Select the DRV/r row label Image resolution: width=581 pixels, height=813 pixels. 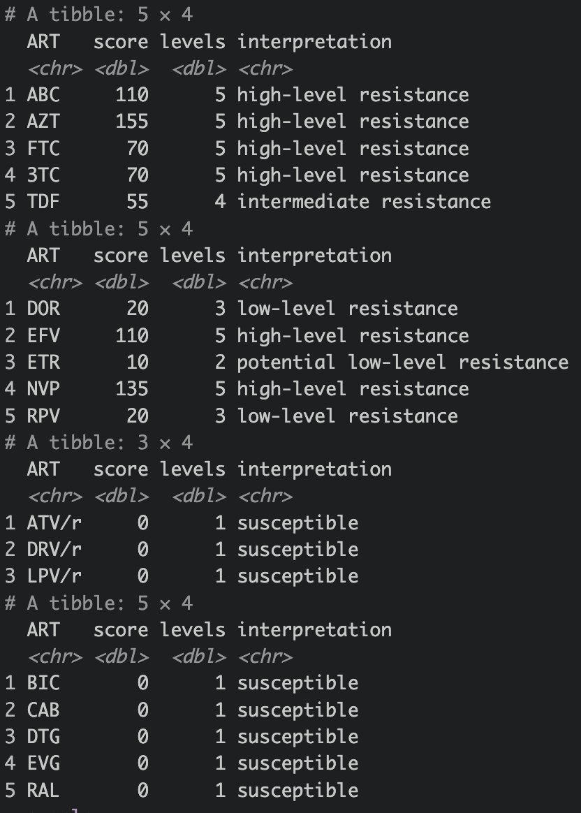pyautogui.click(x=54, y=550)
